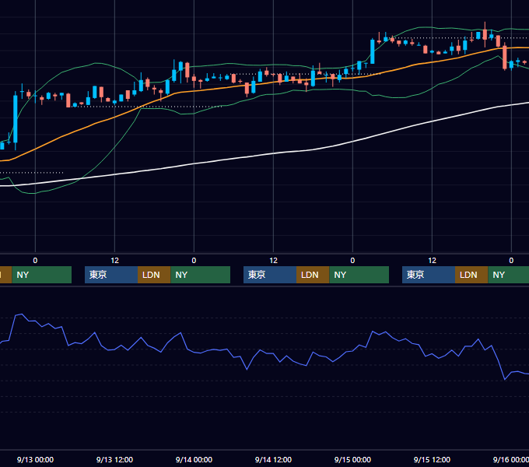This screenshot has width=529, height=467.
Task: Click the 9/15 00:00 date label
Action: pos(352,459)
